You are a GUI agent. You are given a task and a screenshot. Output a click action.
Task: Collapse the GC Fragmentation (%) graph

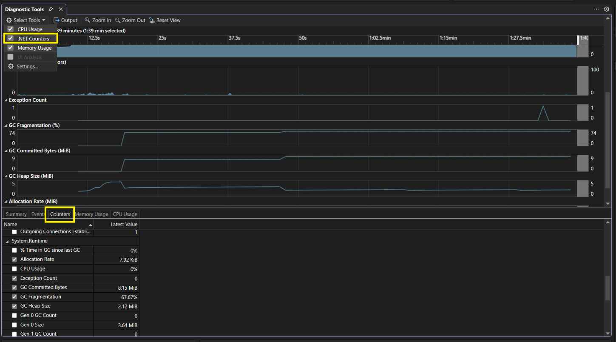(x=6, y=125)
